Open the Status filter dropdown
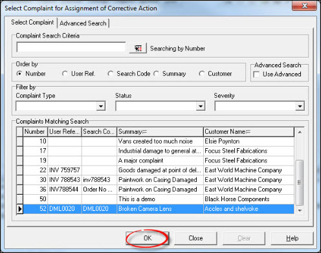Viewport: 321px width, 253px height. click(x=201, y=106)
